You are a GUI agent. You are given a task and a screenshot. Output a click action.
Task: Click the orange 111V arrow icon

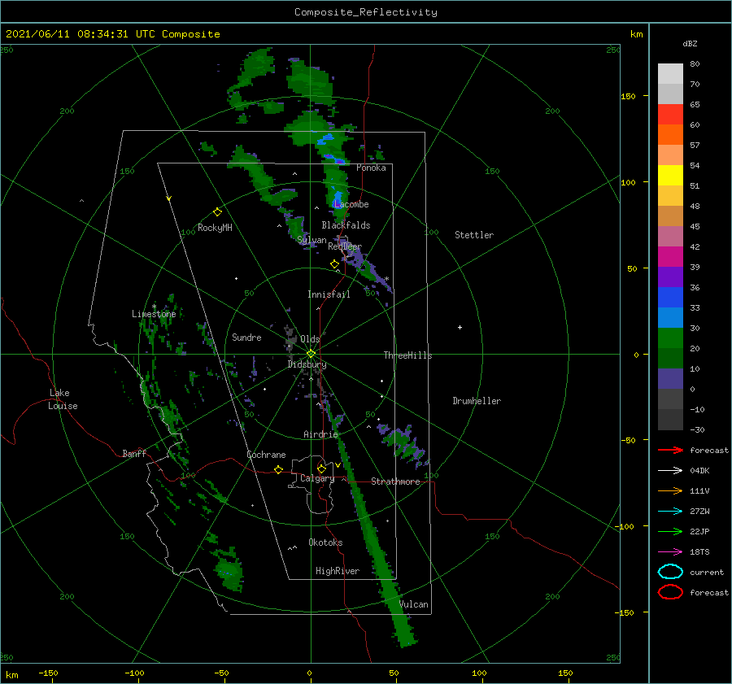click(x=670, y=490)
